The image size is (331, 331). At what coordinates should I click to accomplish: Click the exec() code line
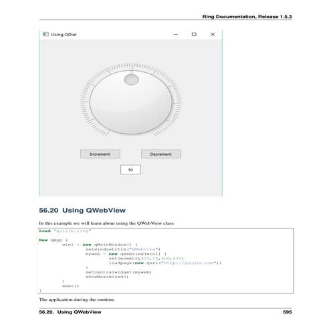pos(70,286)
